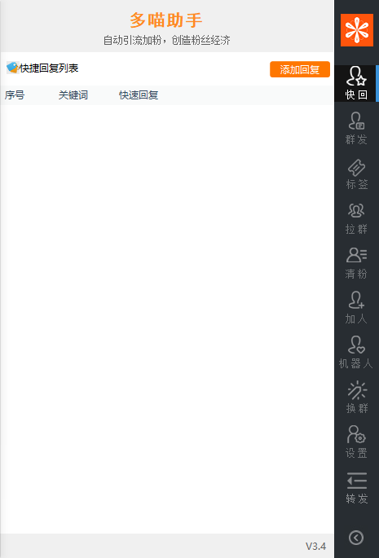379x558 pixels.
Task: Open the 加人 add people icon
Action: pyautogui.click(x=356, y=308)
